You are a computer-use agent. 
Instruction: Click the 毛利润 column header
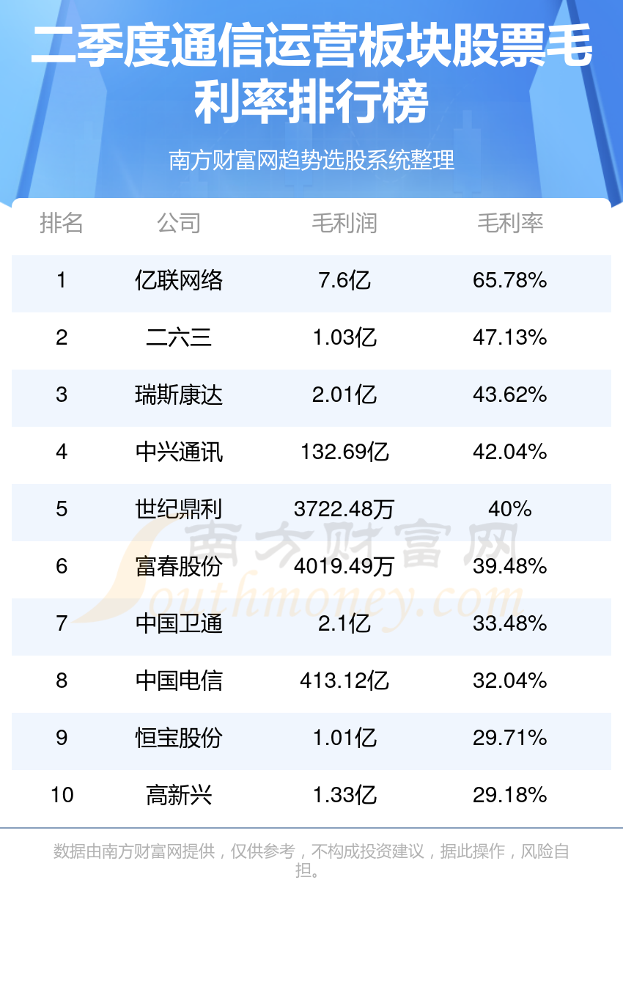click(344, 223)
